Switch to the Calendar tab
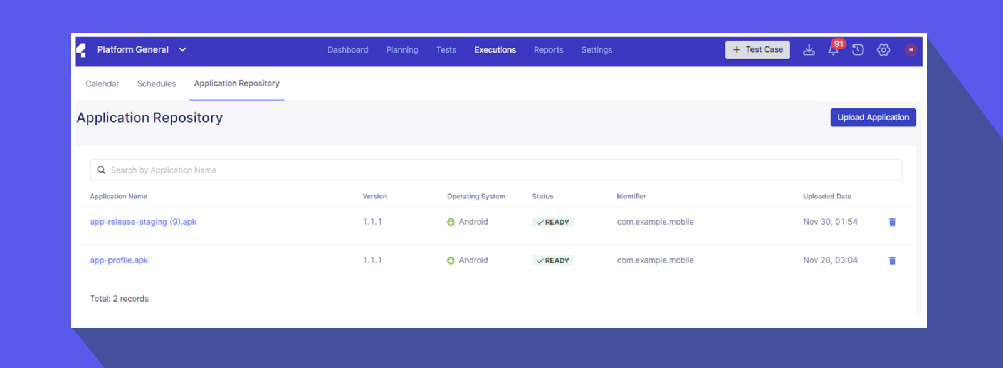This screenshot has height=368, width=1003. click(x=102, y=84)
